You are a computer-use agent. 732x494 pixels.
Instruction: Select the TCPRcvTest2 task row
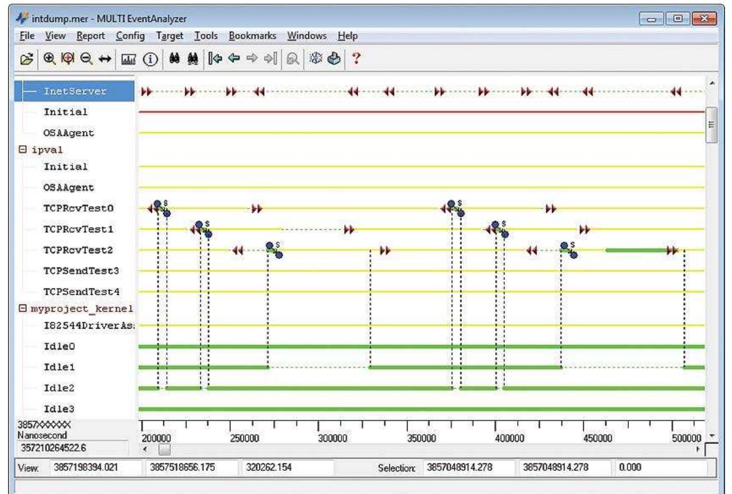pyautogui.click(x=78, y=250)
